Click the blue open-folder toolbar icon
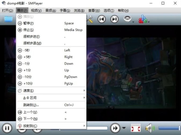The image size is (181, 135). point(8,19)
